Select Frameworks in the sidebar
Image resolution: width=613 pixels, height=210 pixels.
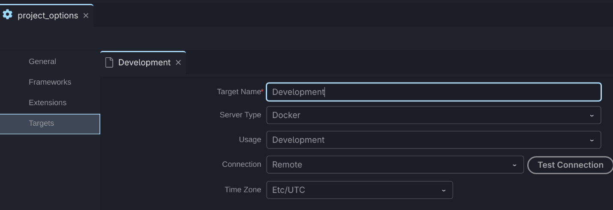pos(50,82)
